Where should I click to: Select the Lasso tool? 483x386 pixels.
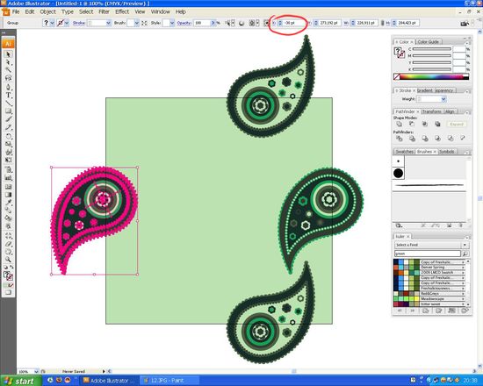8,78
